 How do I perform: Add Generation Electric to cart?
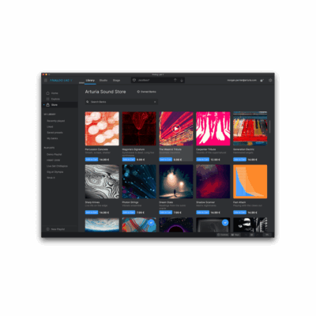click(x=239, y=160)
